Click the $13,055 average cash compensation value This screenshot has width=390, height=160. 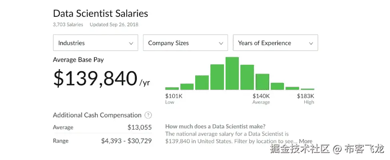tap(139, 127)
